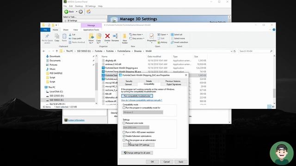Select Local Disk (C:) in the sidebar
This screenshot has height=166, width=296.
pos(56,91)
